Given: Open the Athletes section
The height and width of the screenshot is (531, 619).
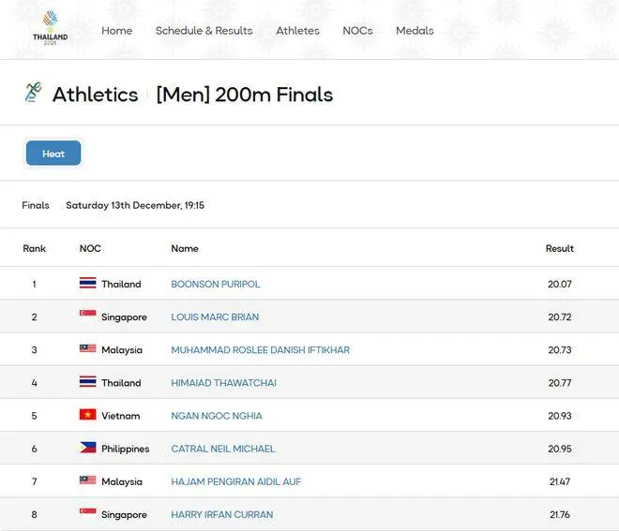Looking at the screenshot, I should (297, 30).
